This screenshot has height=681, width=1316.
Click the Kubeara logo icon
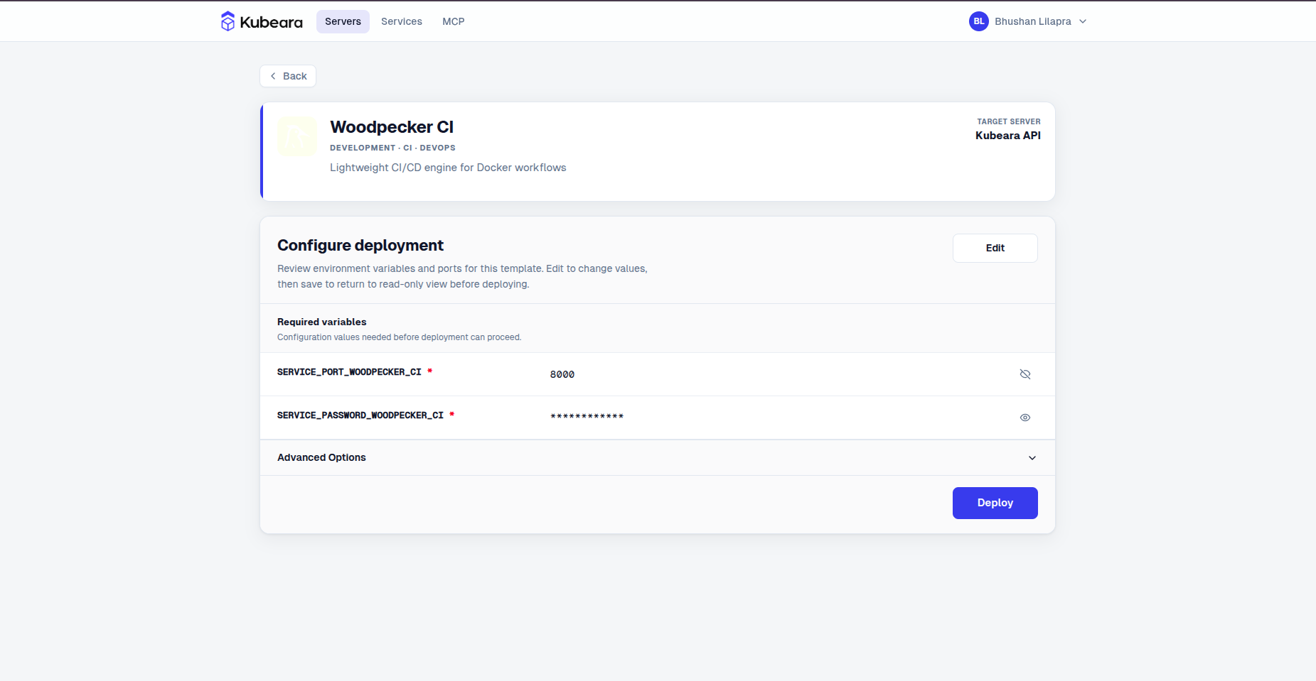click(228, 21)
